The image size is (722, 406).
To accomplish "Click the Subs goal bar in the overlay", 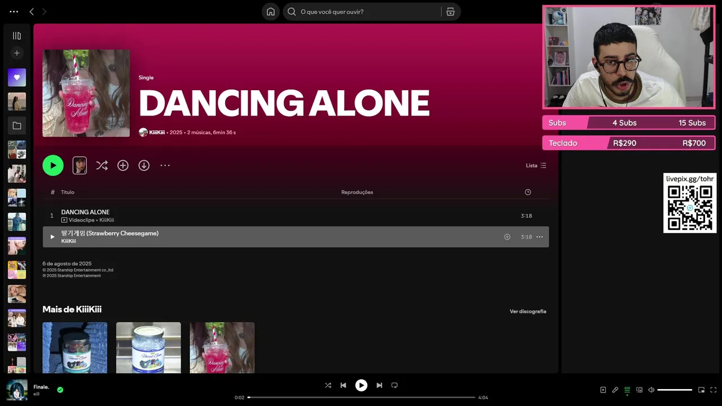I will point(628,123).
